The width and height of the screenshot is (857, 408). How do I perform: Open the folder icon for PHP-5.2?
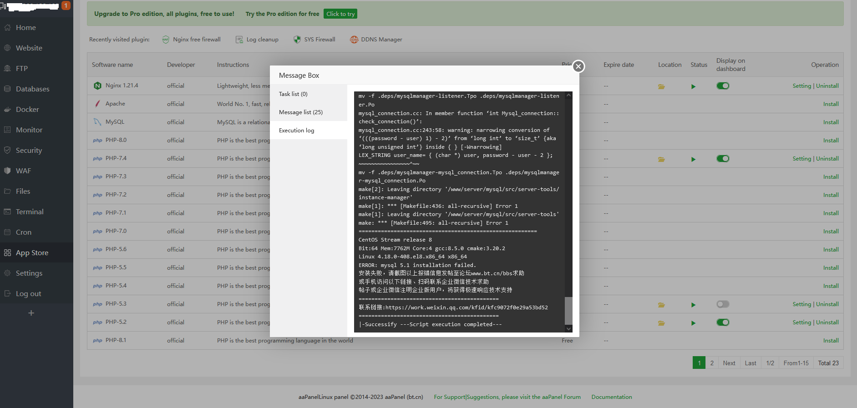coord(661,323)
